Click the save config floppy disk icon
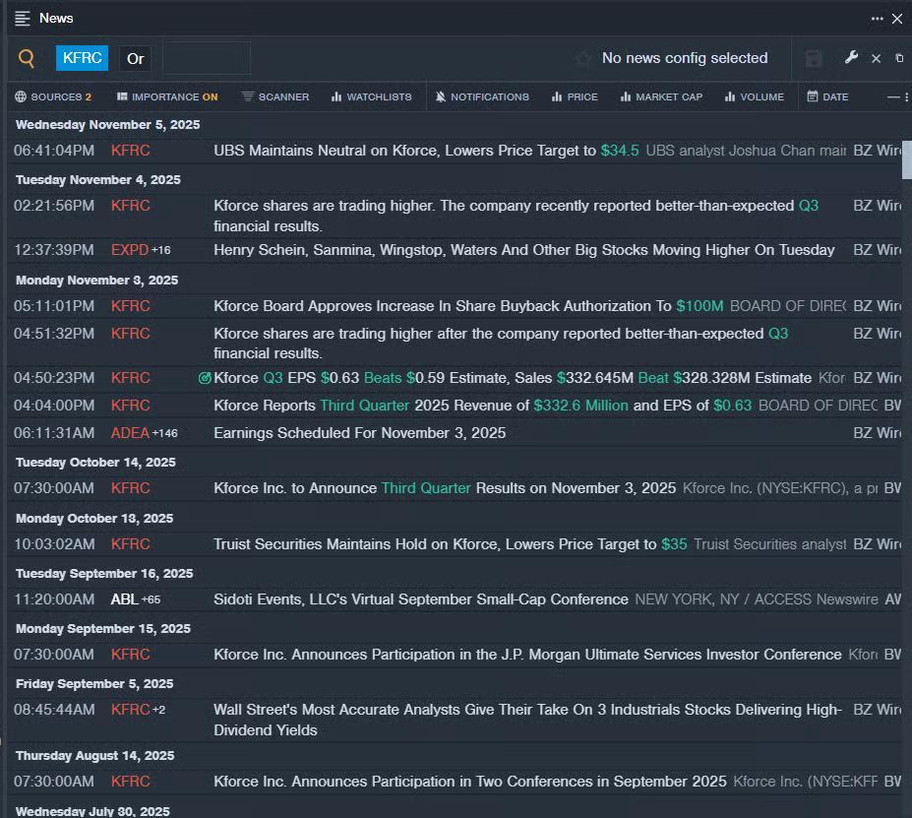 click(x=814, y=59)
